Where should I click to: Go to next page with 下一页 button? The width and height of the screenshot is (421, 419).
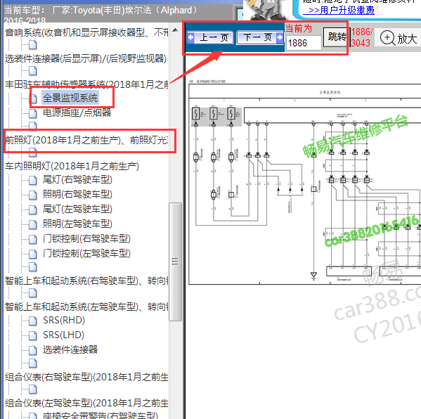260,37
